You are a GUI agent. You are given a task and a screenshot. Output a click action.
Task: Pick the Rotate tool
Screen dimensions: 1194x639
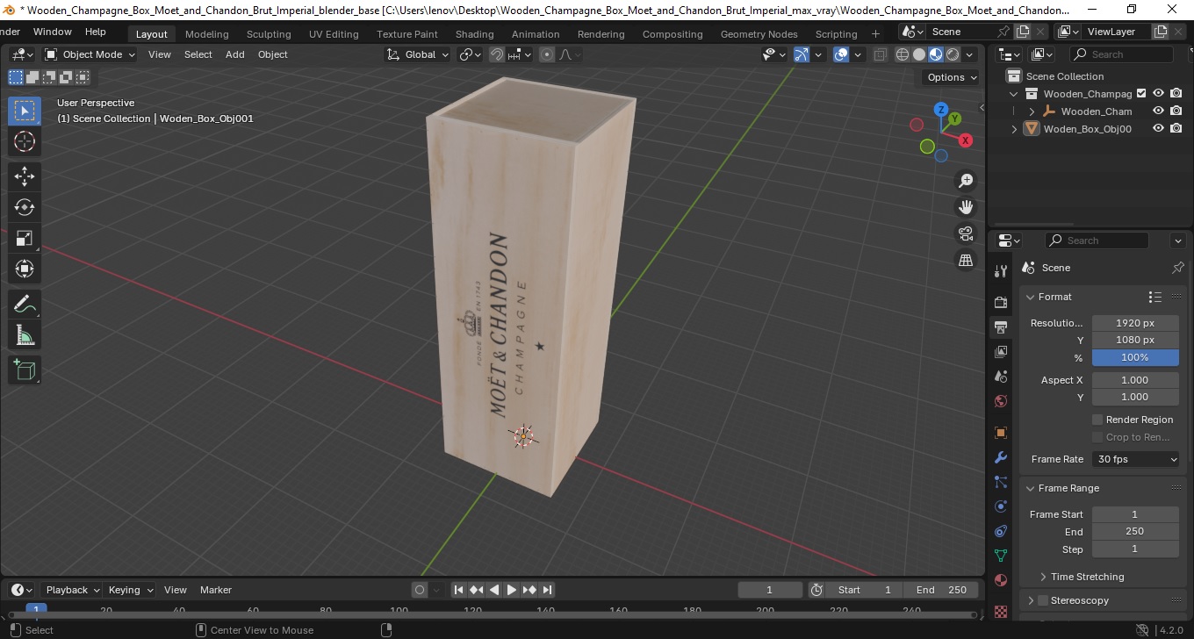pyautogui.click(x=25, y=207)
